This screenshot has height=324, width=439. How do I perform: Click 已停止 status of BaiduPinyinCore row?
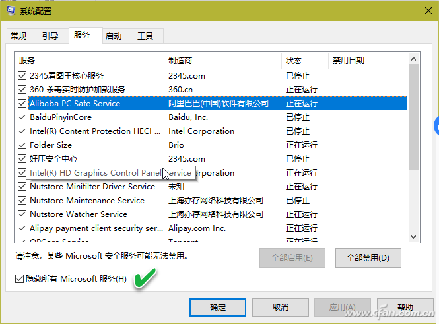click(298, 117)
